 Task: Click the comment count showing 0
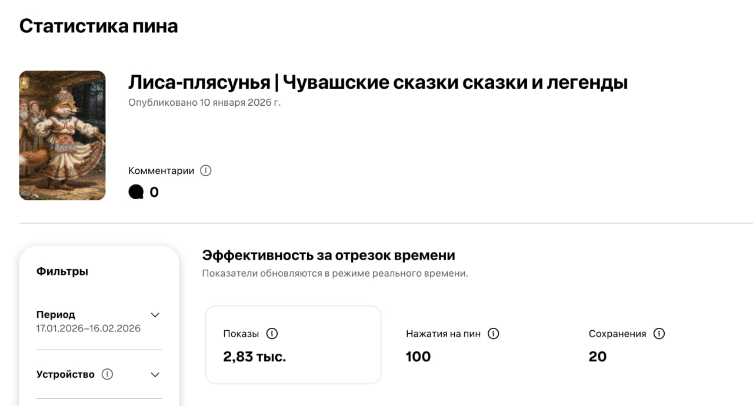154,191
